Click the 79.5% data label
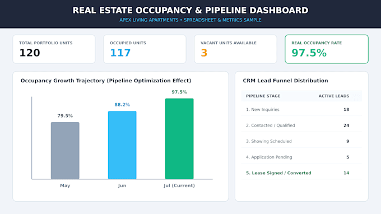The height and width of the screenshot is (214, 381). click(65, 116)
